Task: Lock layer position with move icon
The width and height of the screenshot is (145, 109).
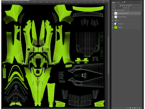Action: point(119,10)
